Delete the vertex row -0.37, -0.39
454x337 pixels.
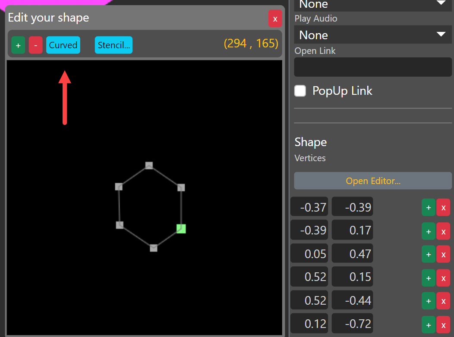tap(443, 207)
